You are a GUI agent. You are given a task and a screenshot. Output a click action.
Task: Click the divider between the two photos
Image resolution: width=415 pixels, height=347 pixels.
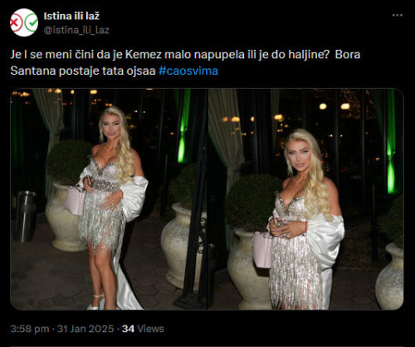tap(207, 199)
